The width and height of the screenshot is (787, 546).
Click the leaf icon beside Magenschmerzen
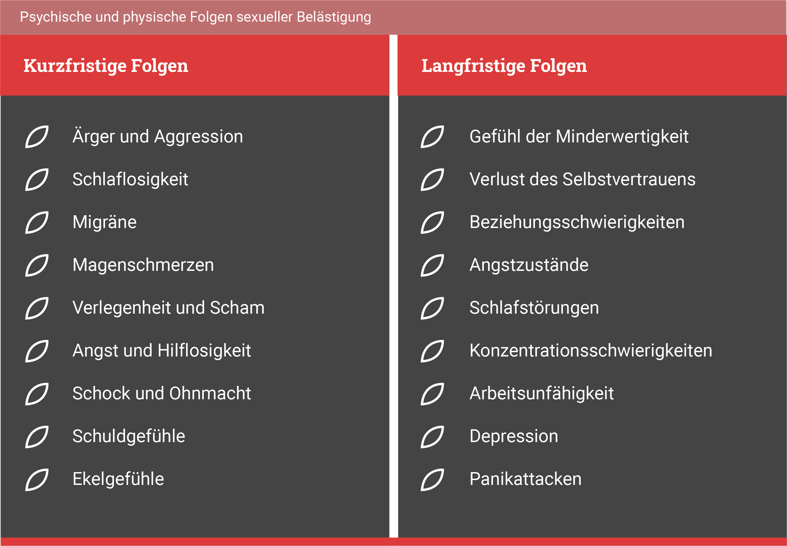(37, 265)
